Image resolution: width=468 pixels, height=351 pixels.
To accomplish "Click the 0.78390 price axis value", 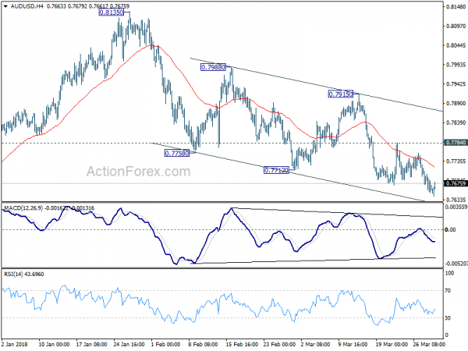I will click(x=456, y=122).
